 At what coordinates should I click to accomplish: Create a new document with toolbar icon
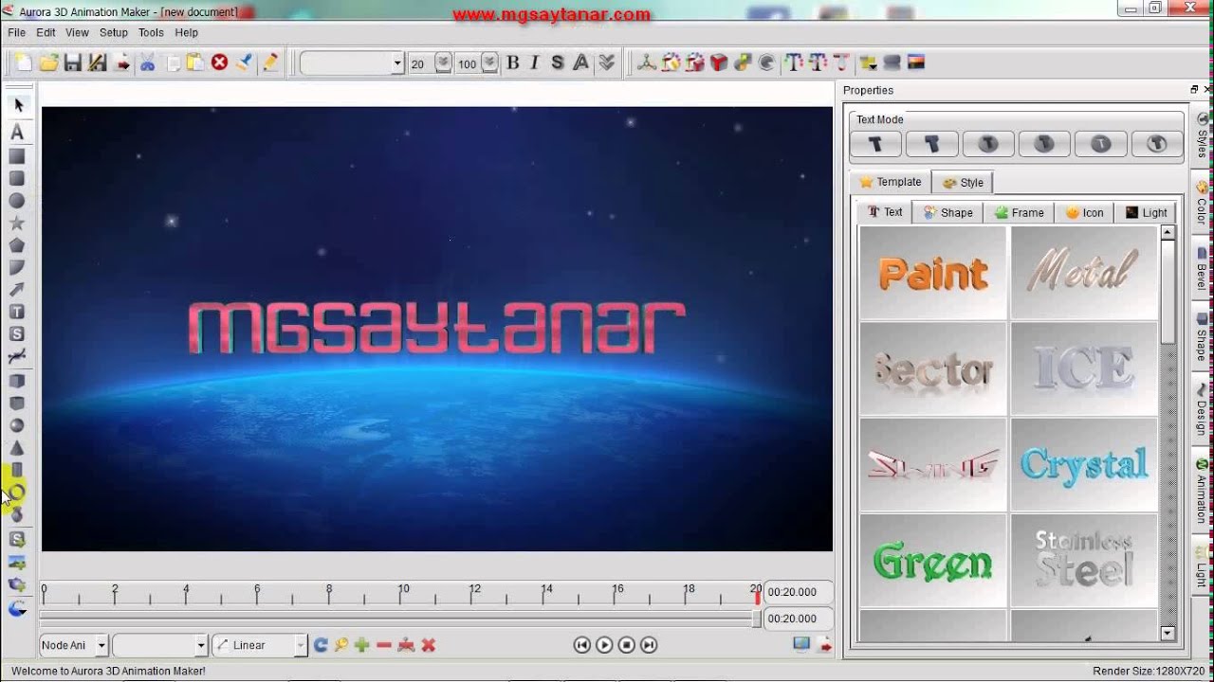(x=24, y=63)
